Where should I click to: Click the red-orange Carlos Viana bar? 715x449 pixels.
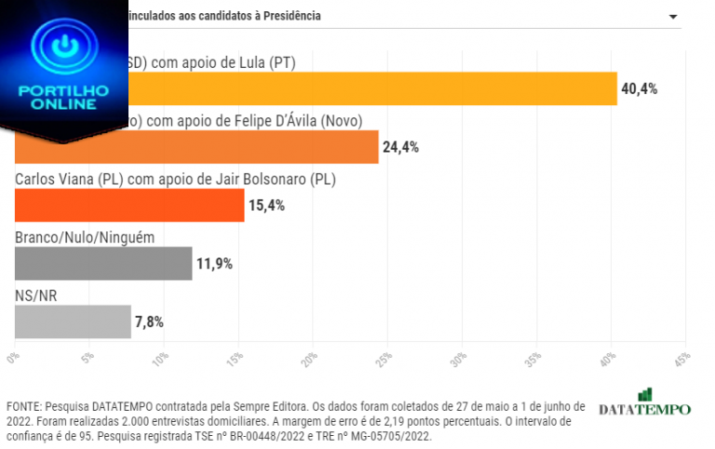click(129, 204)
